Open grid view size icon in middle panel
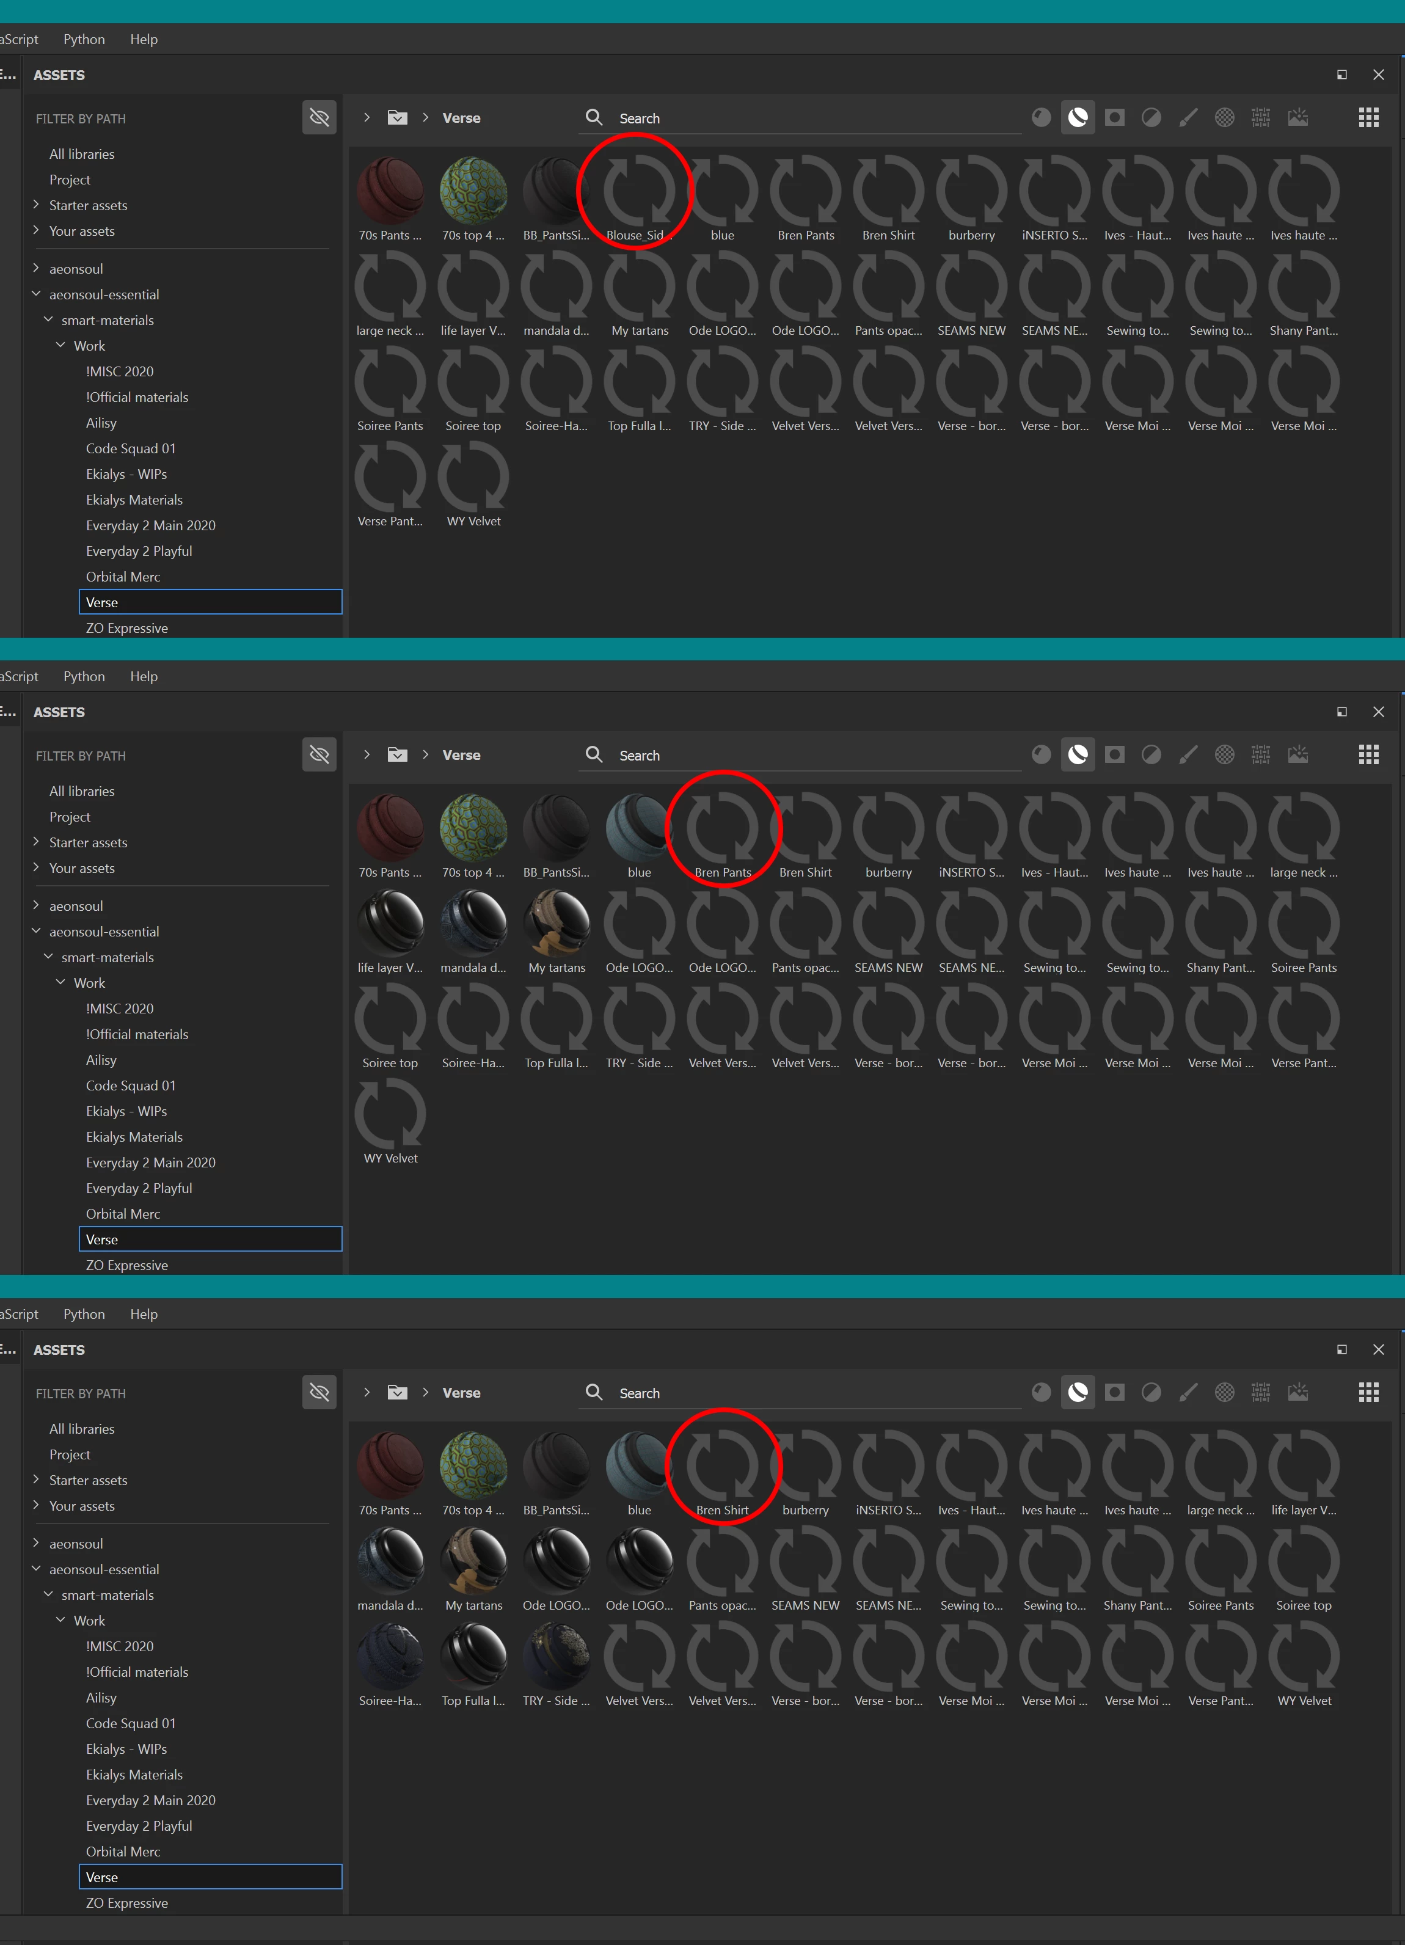The width and height of the screenshot is (1405, 1945). (x=1368, y=754)
